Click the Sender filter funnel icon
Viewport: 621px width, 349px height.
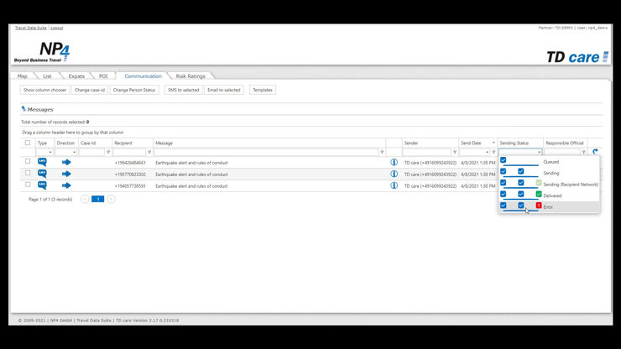(x=455, y=152)
